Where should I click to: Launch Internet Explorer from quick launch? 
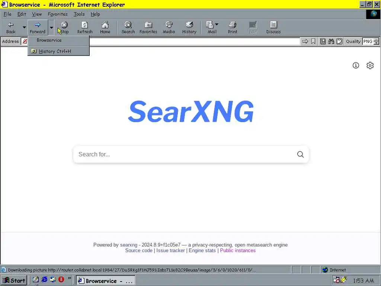pos(44,279)
